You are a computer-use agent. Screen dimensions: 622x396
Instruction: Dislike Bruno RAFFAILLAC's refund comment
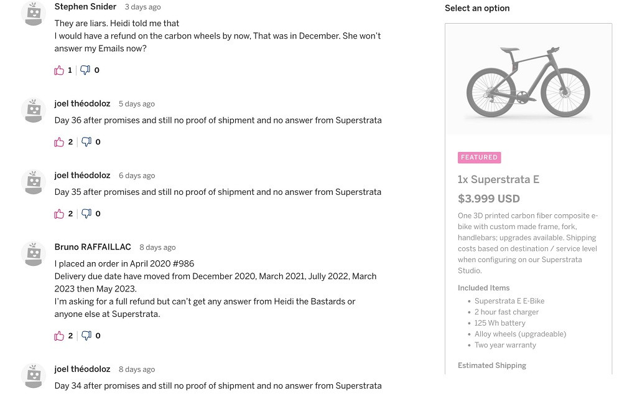pos(86,336)
